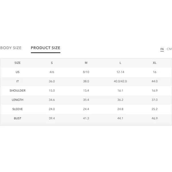Click the XL bust value 46.9
Screen dimensions: 172x172
pyautogui.click(x=155, y=118)
